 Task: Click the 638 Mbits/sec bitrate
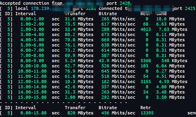tap(118, 45)
